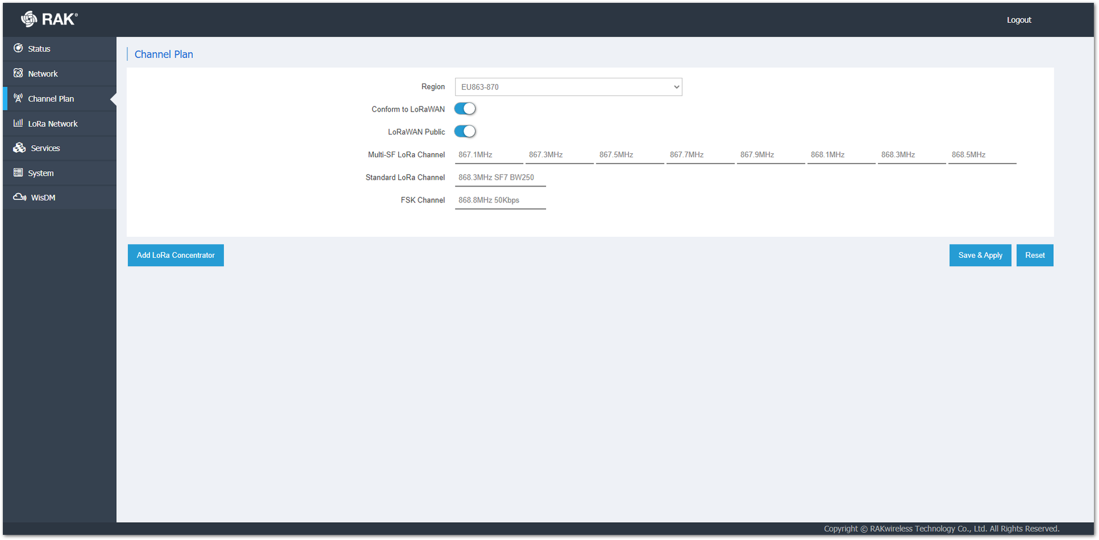Click the Standard LoRa Channel label
Viewport: 1099px width, 540px height.
pyautogui.click(x=405, y=177)
